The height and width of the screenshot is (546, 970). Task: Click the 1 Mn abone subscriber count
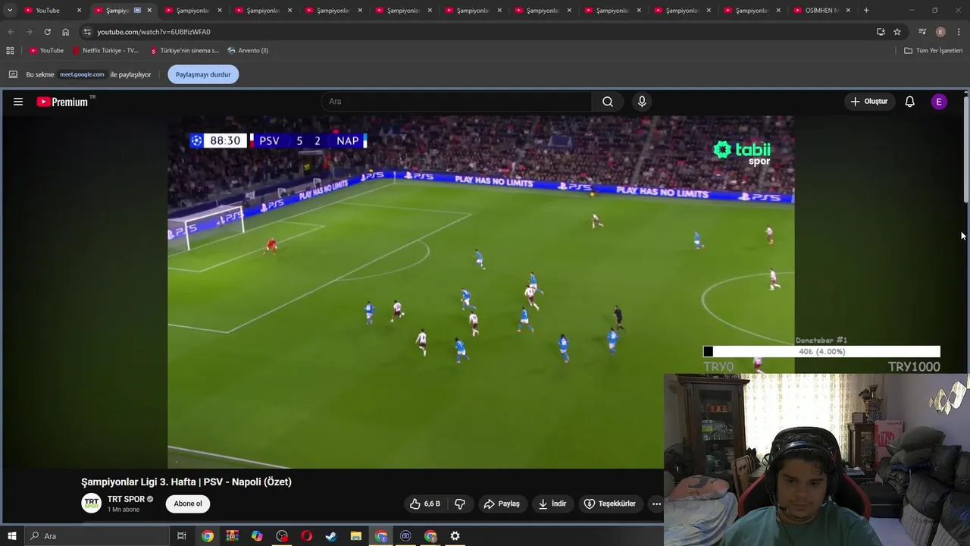tap(124, 510)
